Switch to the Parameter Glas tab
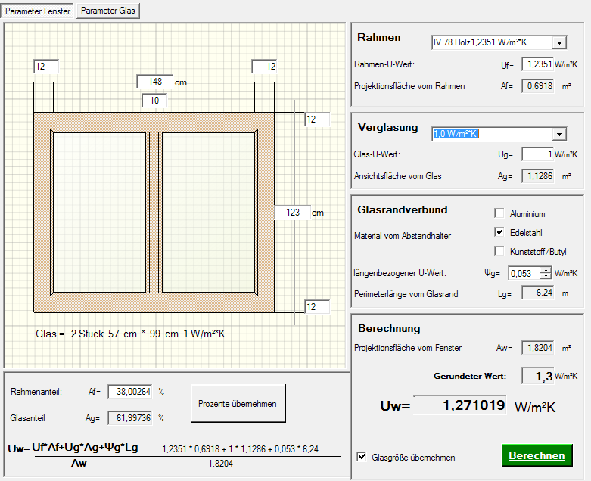Screen dimensions: 591x481 coord(108,11)
